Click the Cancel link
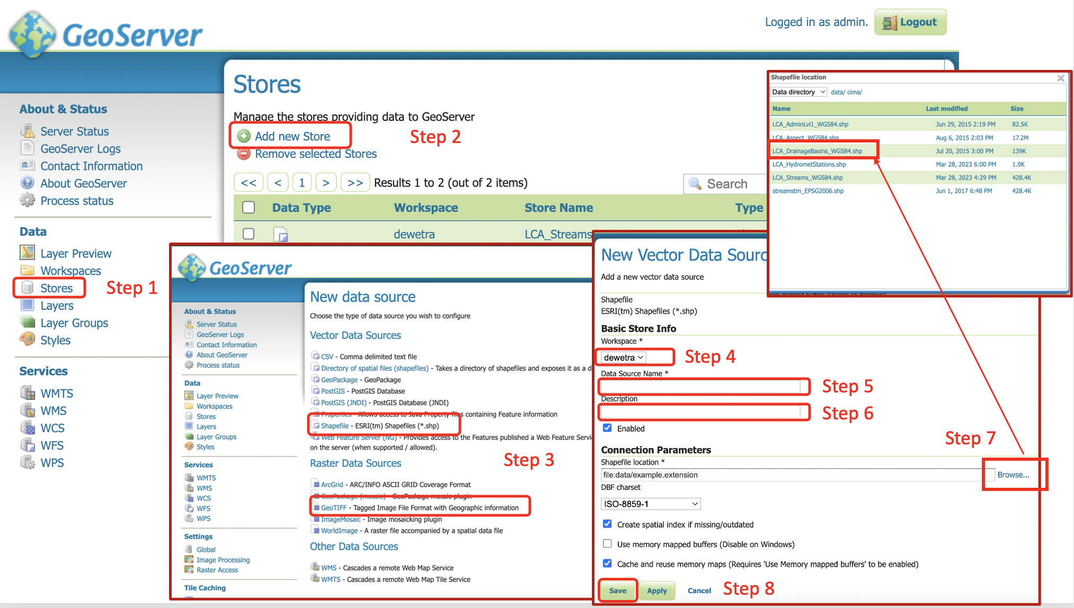 699,590
